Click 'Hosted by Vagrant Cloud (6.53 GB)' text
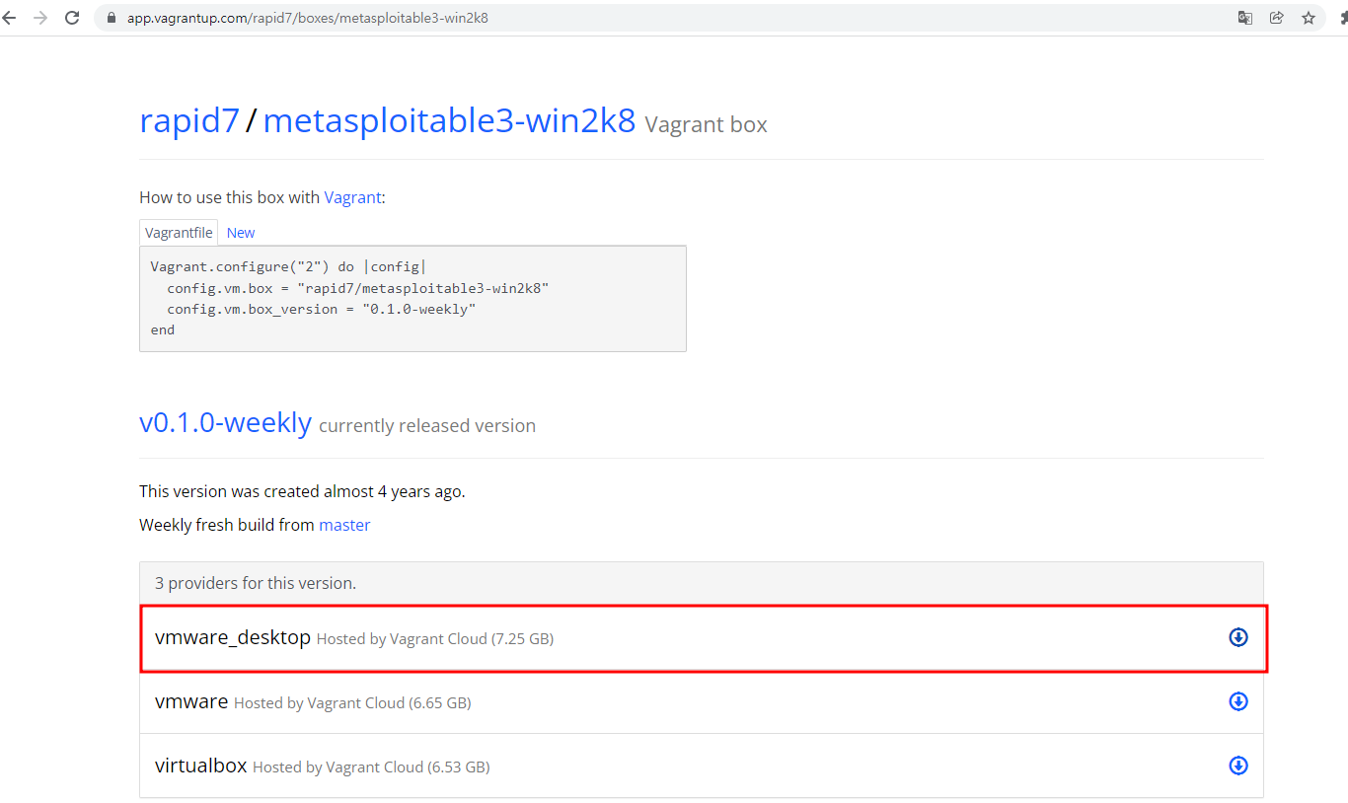1348x803 pixels. click(371, 767)
